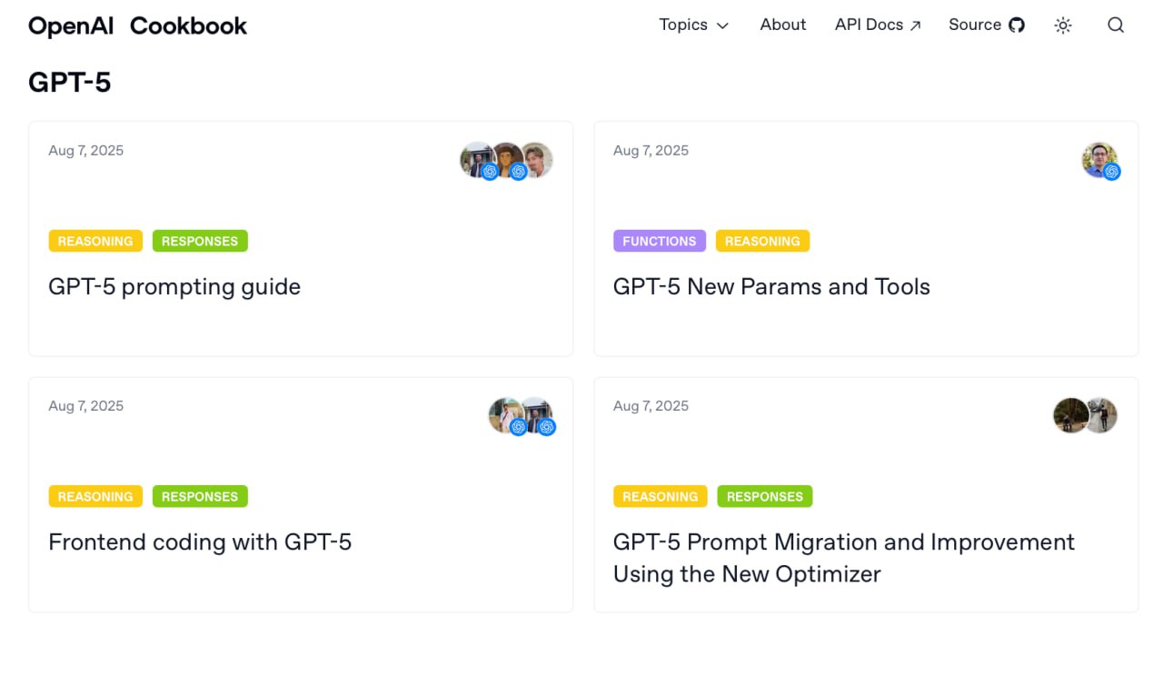Click author avatars on Frontend coding card
Viewport: 1163px width, 696px height.
[x=521, y=415]
